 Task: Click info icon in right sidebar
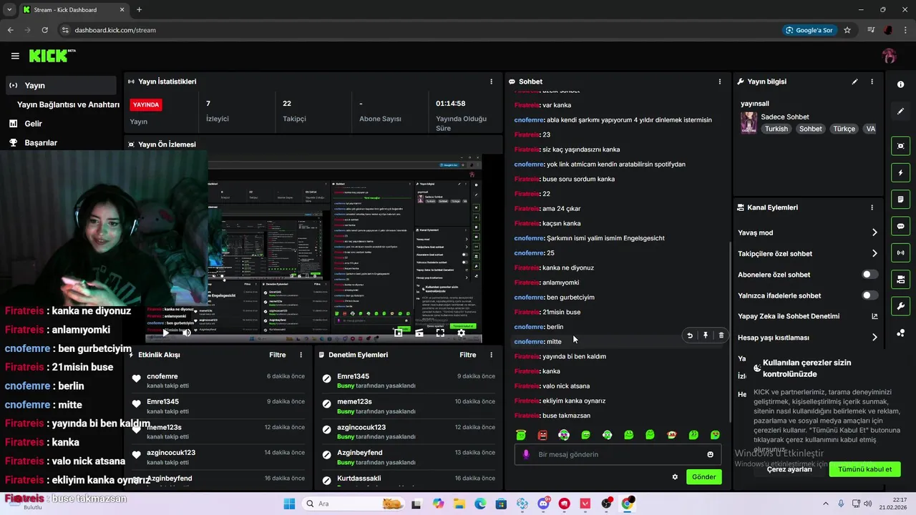(x=900, y=84)
